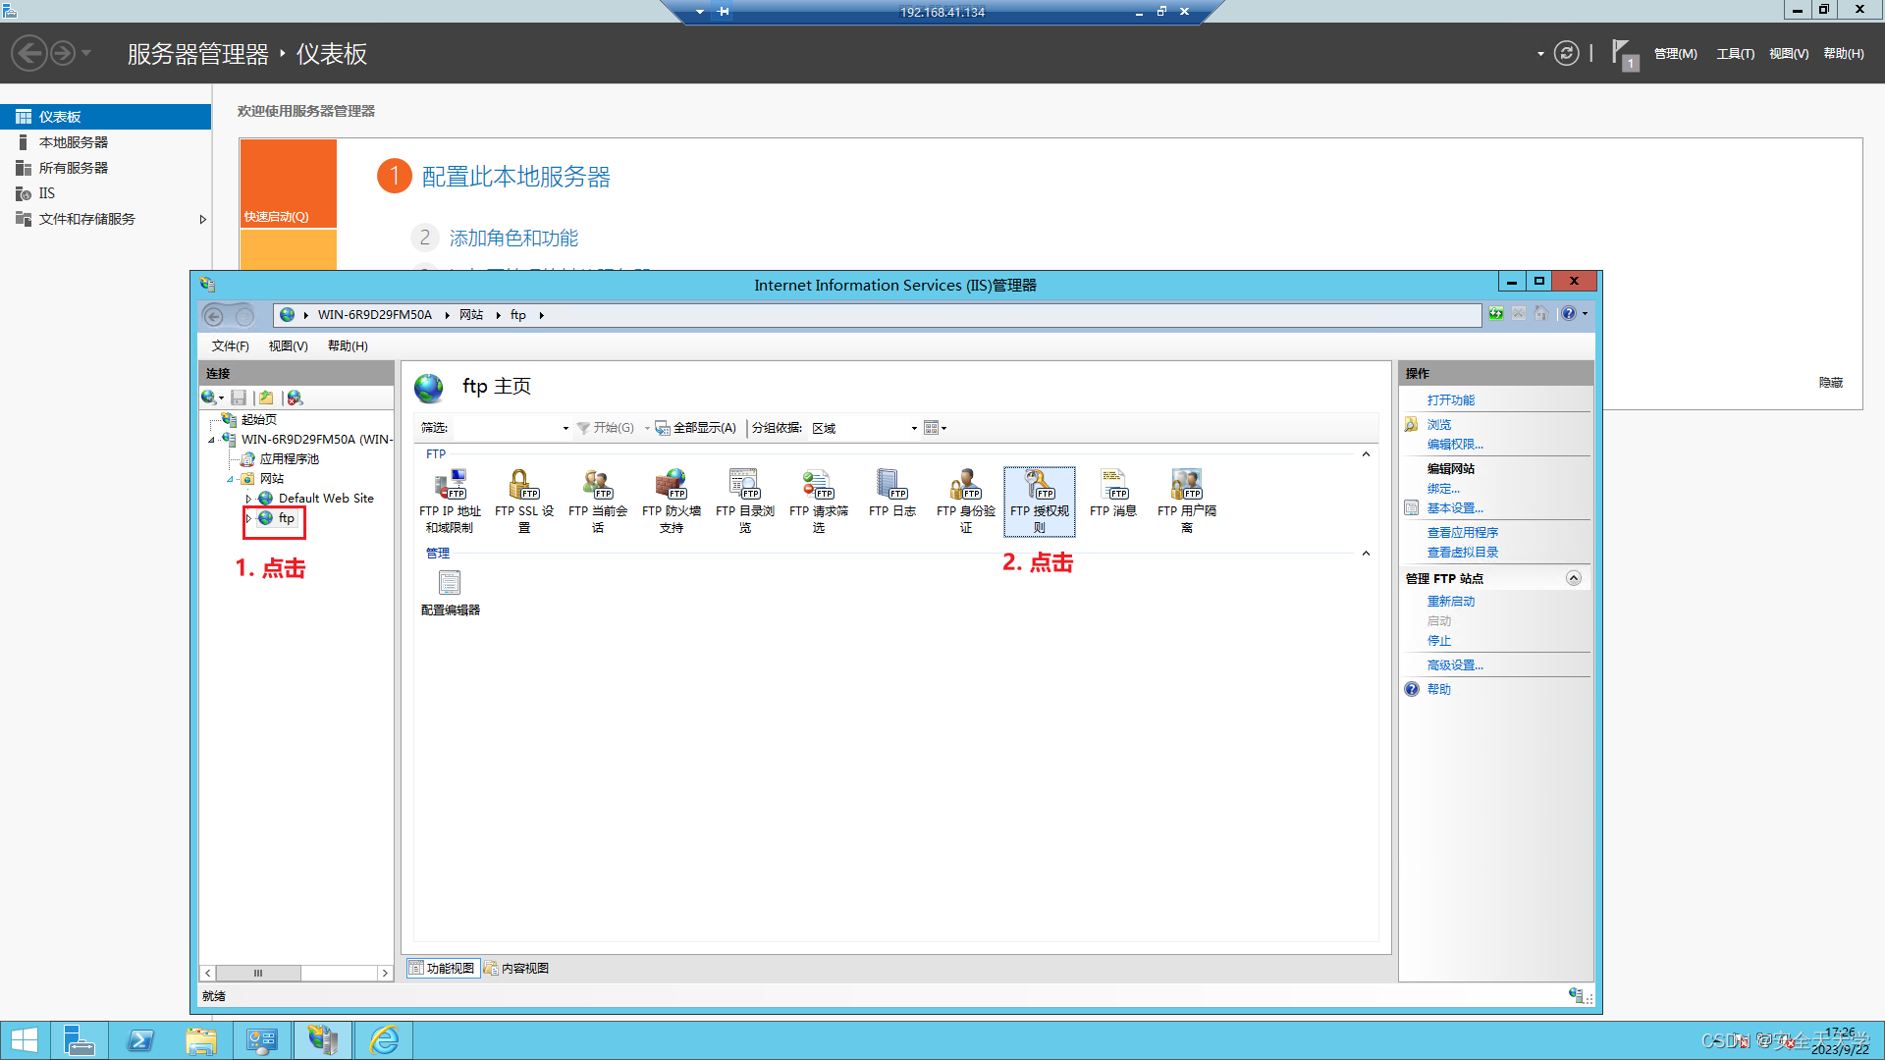Open IIS 帮助(H) menu
Image resolution: width=1885 pixels, height=1060 pixels.
point(348,346)
